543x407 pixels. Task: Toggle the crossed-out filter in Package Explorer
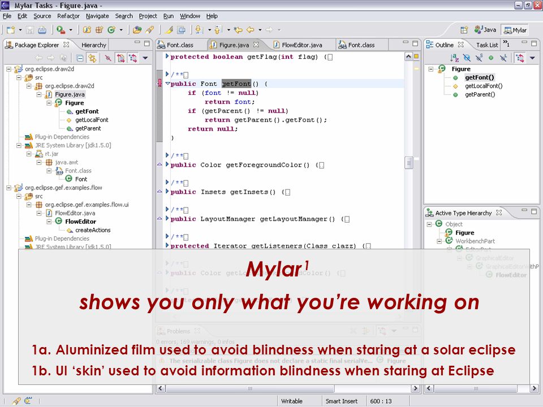click(x=108, y=58)
